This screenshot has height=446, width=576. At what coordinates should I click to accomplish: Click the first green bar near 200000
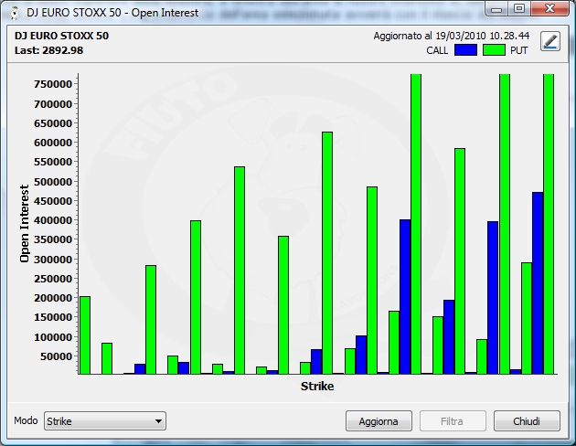click(x=85, y=335)
